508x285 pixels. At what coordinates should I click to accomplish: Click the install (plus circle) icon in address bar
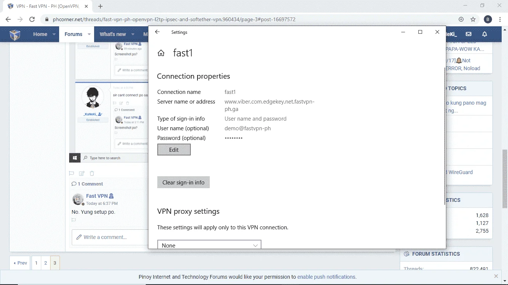pyautogui.click(x=461, y=19)
